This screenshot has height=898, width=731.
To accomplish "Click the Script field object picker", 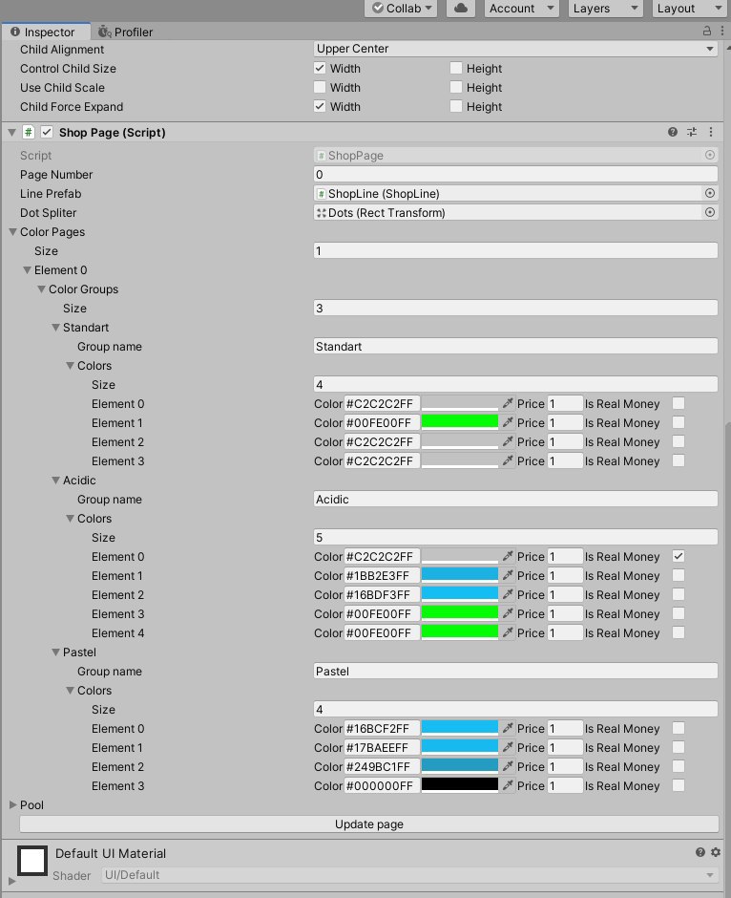I will [x=710, y=155].
